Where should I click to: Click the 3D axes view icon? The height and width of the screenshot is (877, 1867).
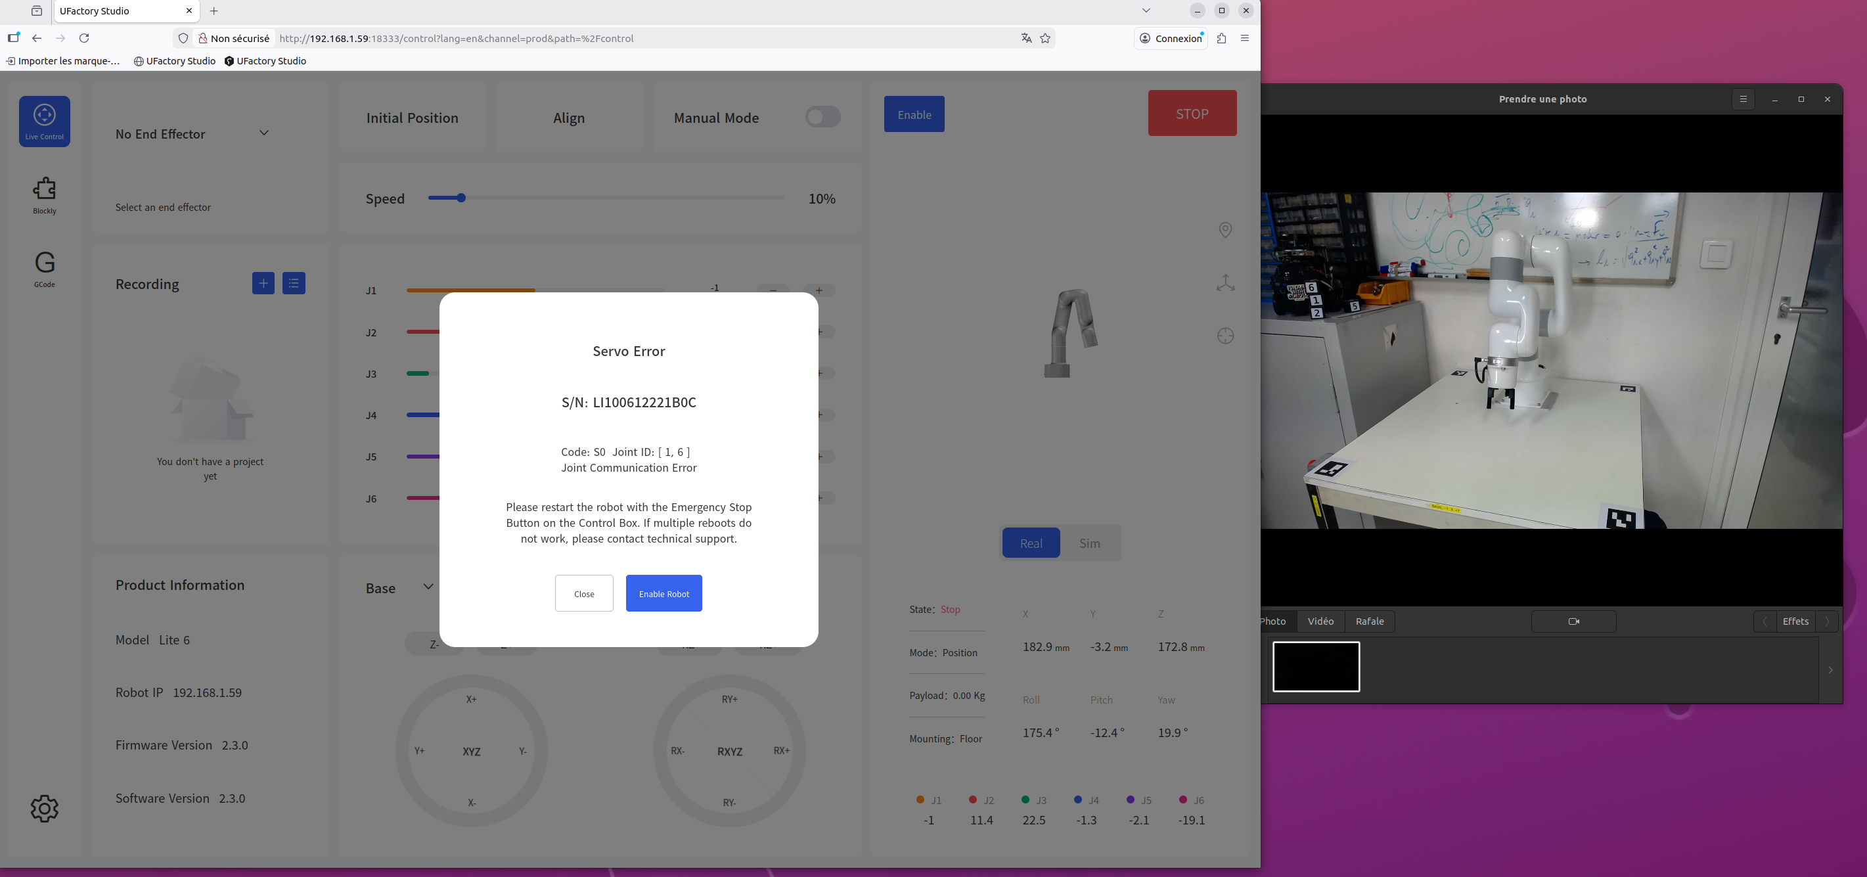coord(1225,282)
